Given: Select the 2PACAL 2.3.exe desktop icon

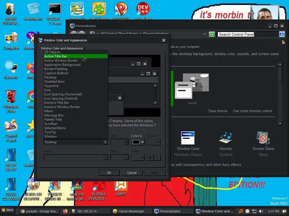Looking at the screenshot, I should point(55,13).
